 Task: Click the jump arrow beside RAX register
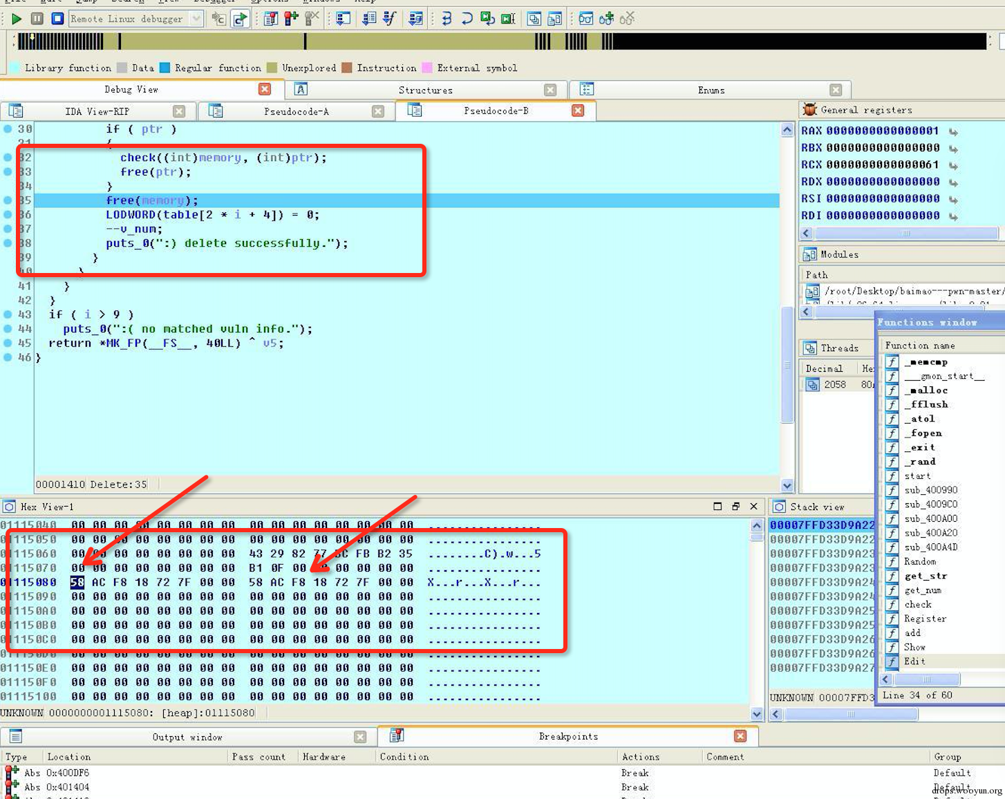coord(954,131)
